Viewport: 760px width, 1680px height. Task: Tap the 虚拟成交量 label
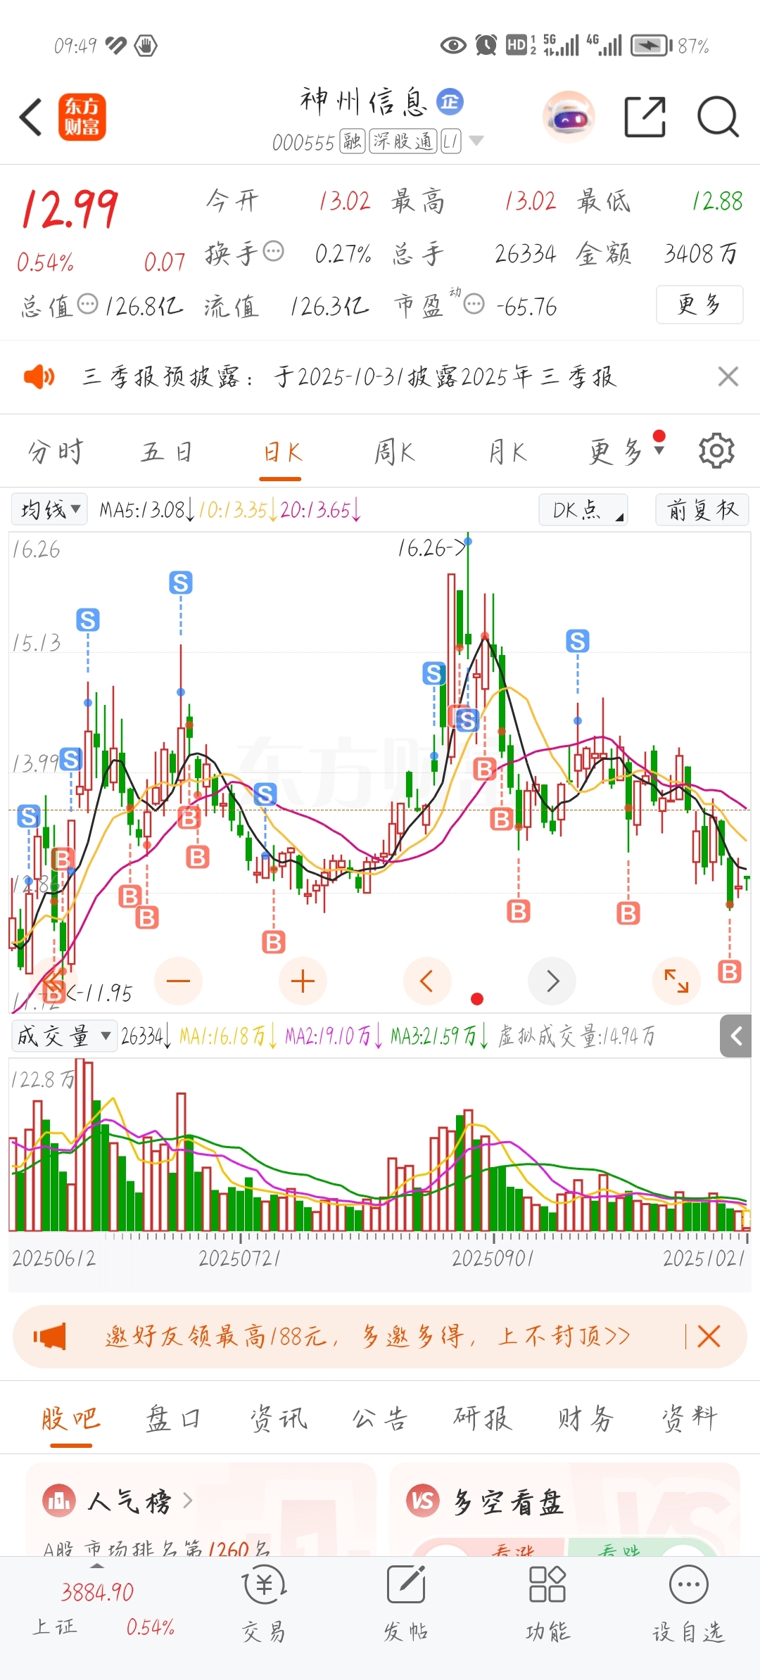coord(576,1036)
